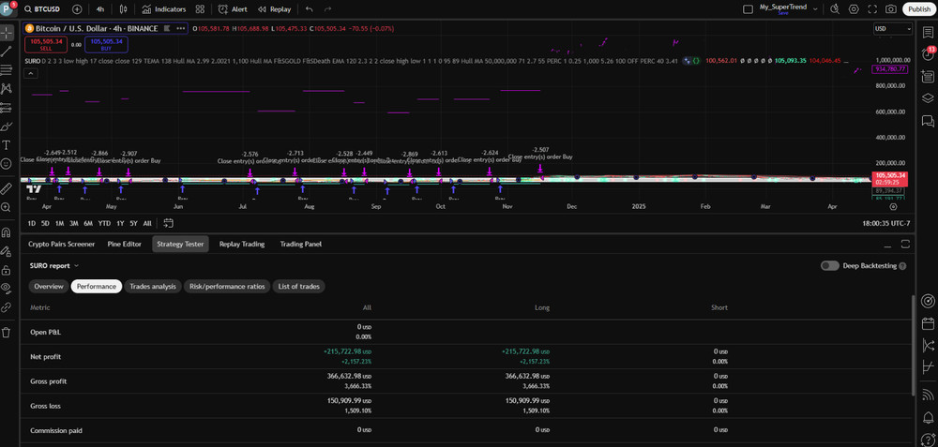Collapse the indicator legend arrow

(x=29, y=73)
